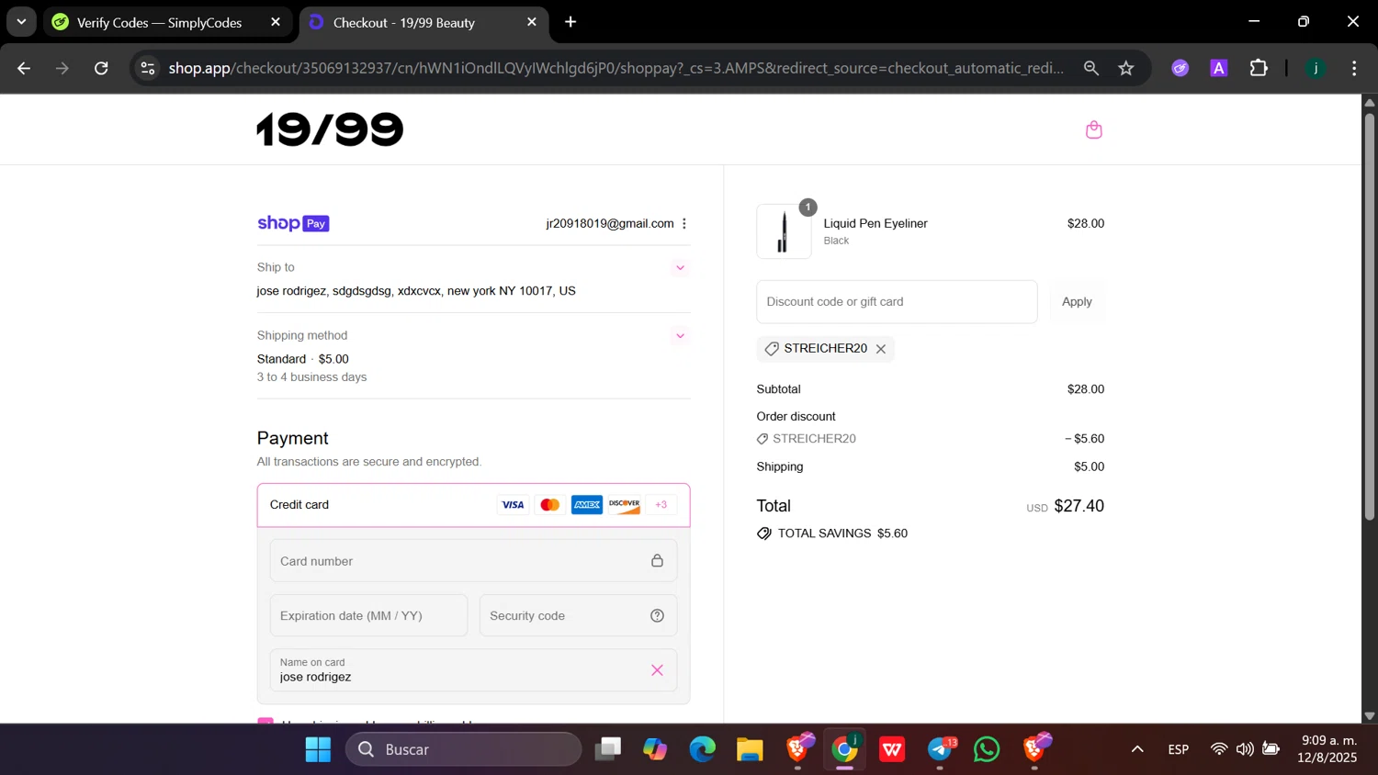Click the Visa card icon

pos(513,505)
